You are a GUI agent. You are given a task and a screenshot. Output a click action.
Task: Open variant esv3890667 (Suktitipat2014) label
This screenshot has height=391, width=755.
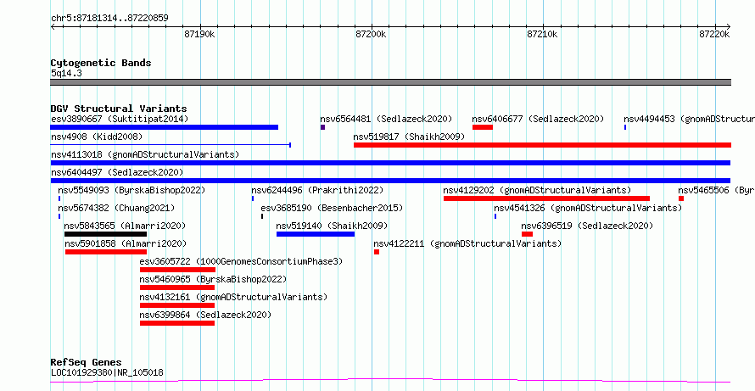click(120, 119)
